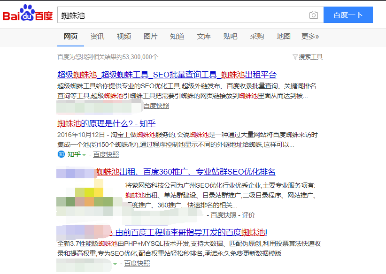Open 贴吧 forum search

pyautogui.click(x=230, y=36)
